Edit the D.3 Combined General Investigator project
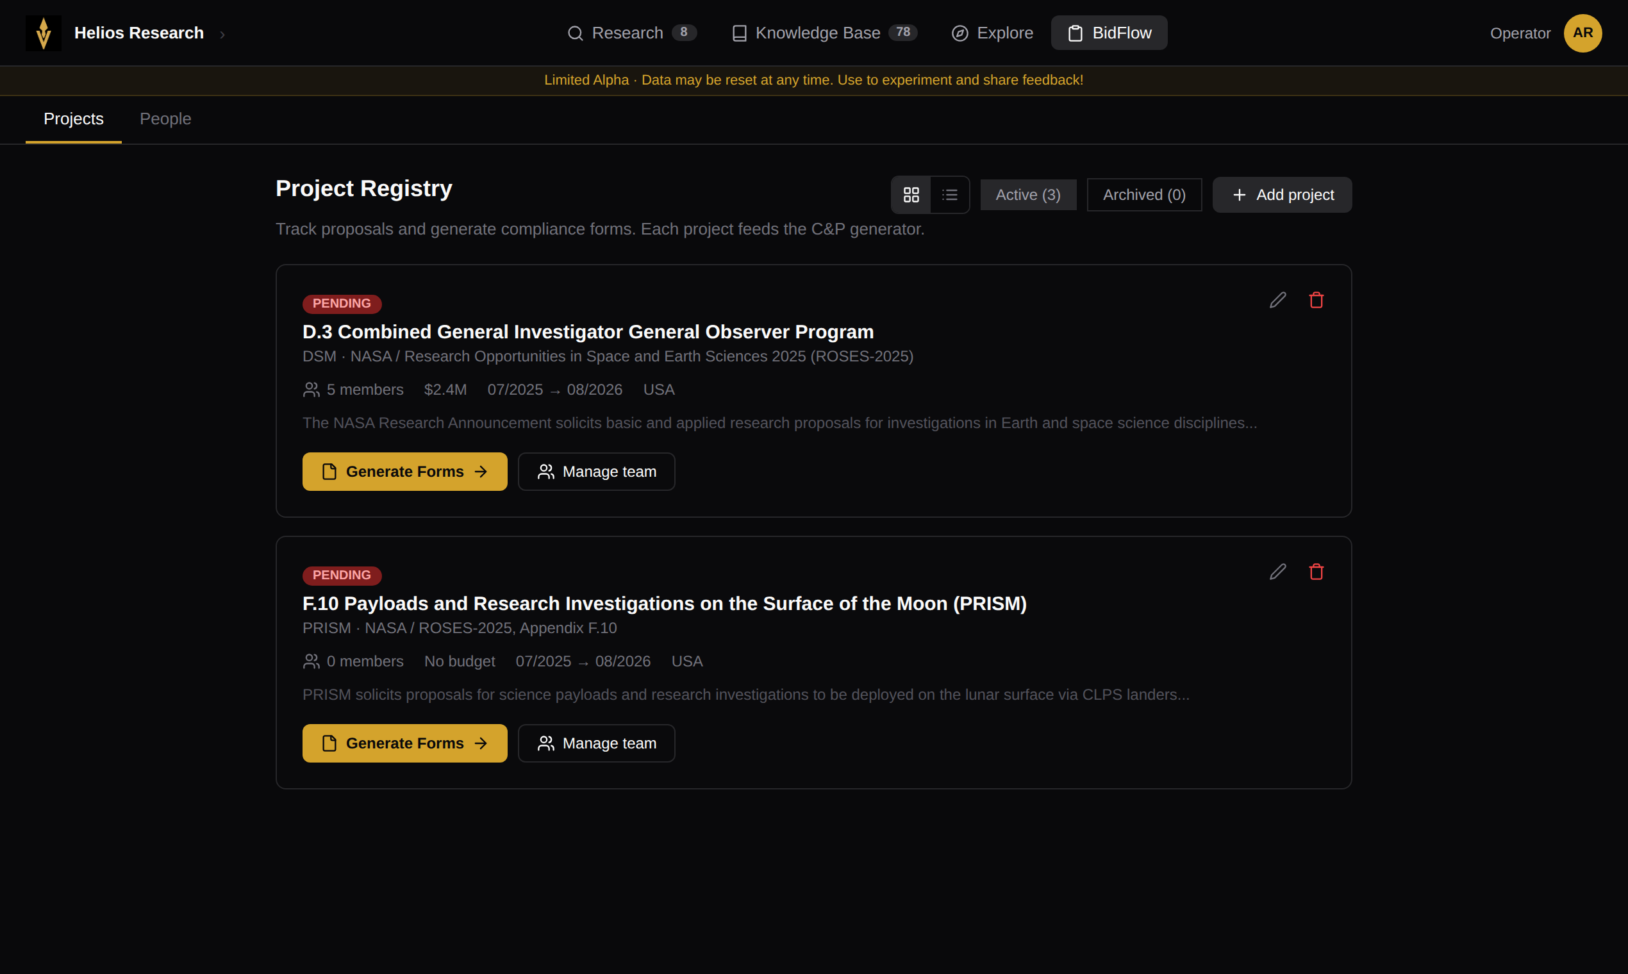1628x974 pixels. click(1277, 300)
